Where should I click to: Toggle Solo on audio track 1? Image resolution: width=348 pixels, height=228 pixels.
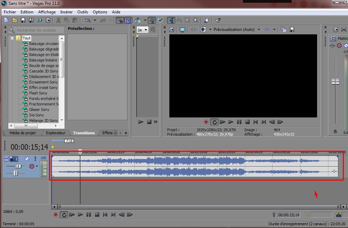[35, 159]
